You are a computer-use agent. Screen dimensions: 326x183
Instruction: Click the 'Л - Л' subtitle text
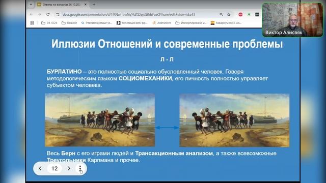[x=167, y=59]
